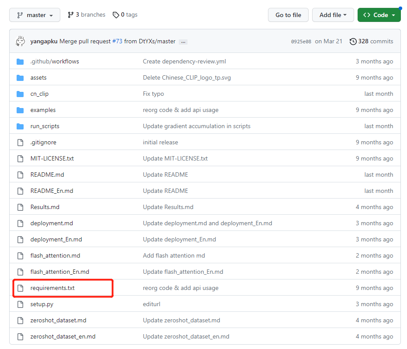Expand the Add file dropdown
The width and height of the screenshot is (407, 349).
click(333, 15)
